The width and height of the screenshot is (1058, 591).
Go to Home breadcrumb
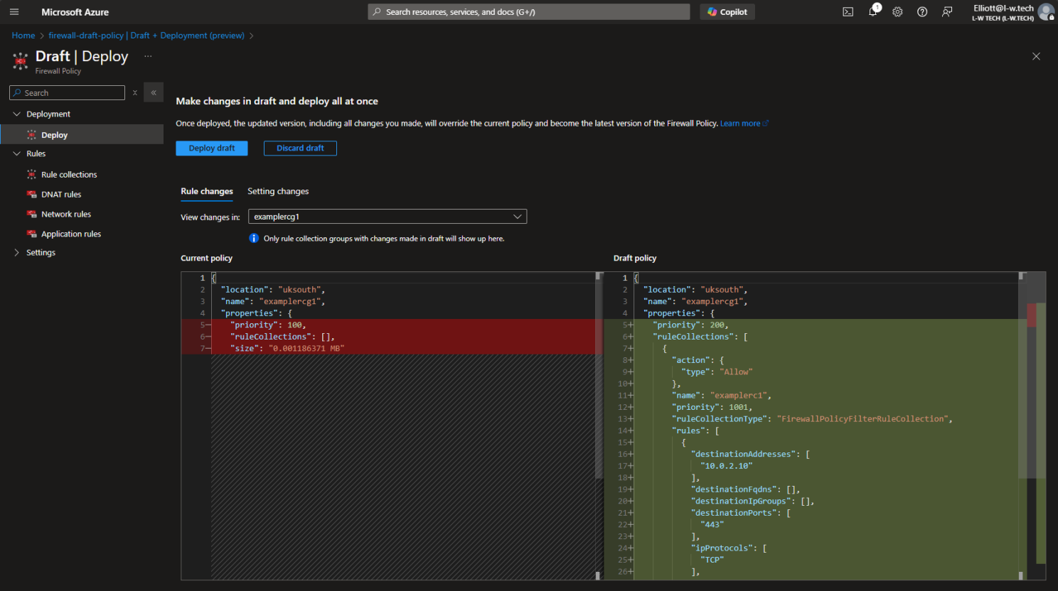pyautogui.click(x=23, y=36)
